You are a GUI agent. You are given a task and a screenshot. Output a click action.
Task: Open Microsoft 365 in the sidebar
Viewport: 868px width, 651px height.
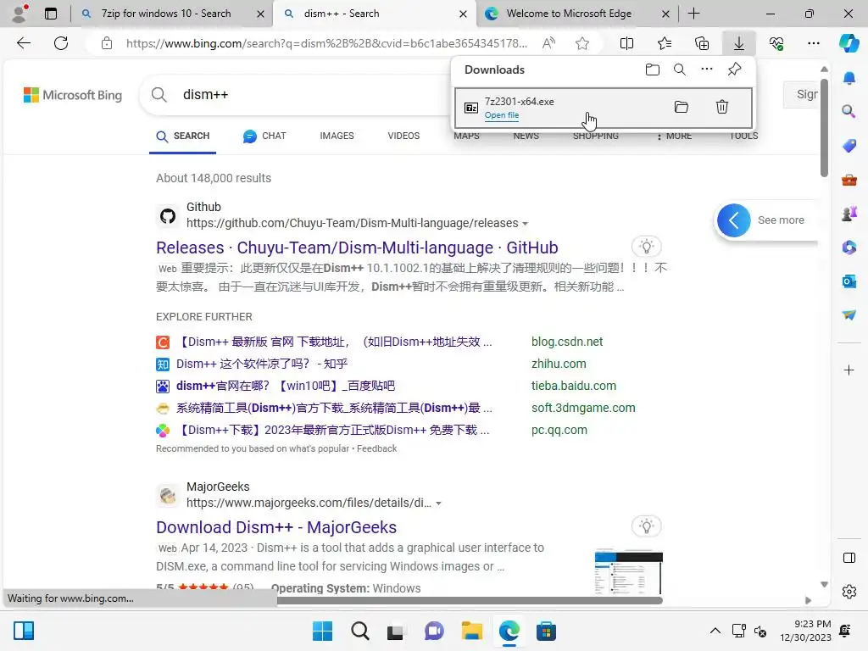[849, 247]
